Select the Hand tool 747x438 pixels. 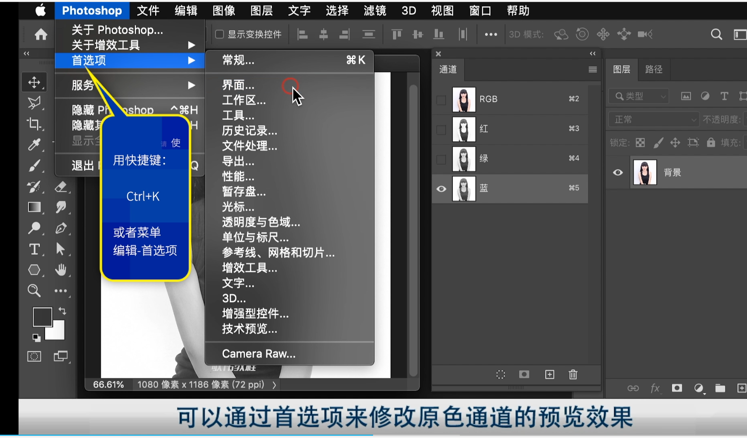(61, 270)
